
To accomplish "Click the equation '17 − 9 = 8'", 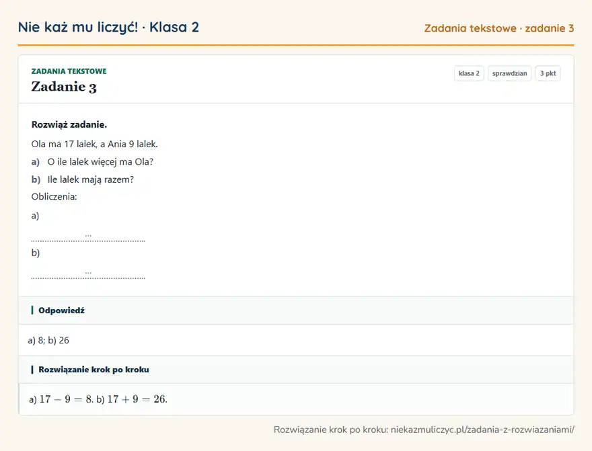I will click(66, 399).
